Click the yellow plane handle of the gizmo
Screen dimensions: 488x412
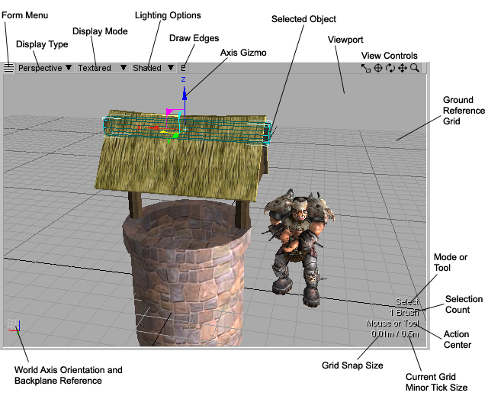[165, 132]
